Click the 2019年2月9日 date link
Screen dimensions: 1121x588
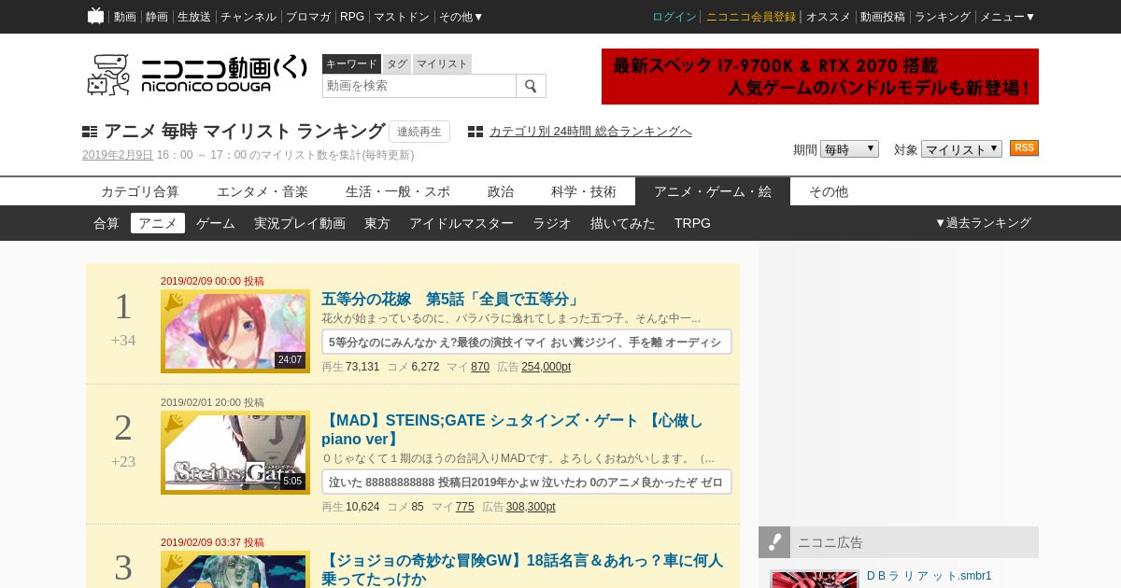(x=118, y=155)
